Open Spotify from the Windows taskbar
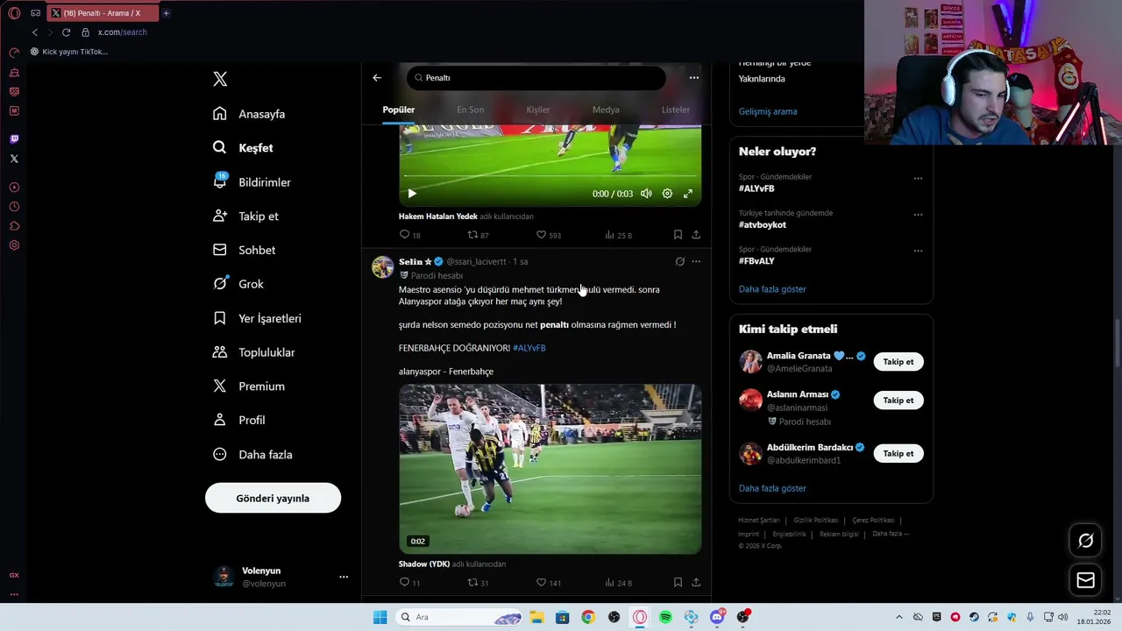 pyautogui.click(x=665, y=617)
